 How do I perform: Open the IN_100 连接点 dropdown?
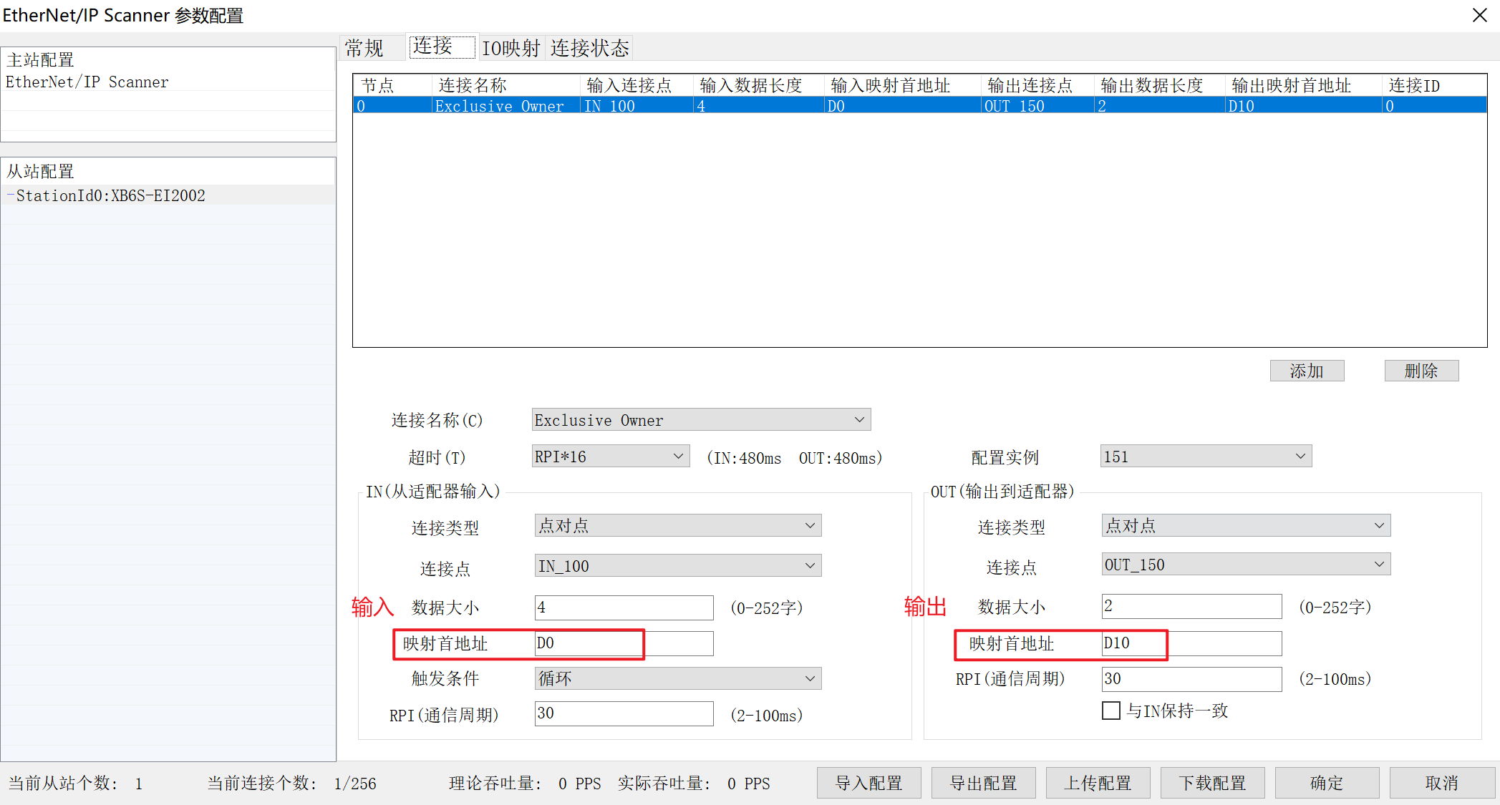point(678,566)
